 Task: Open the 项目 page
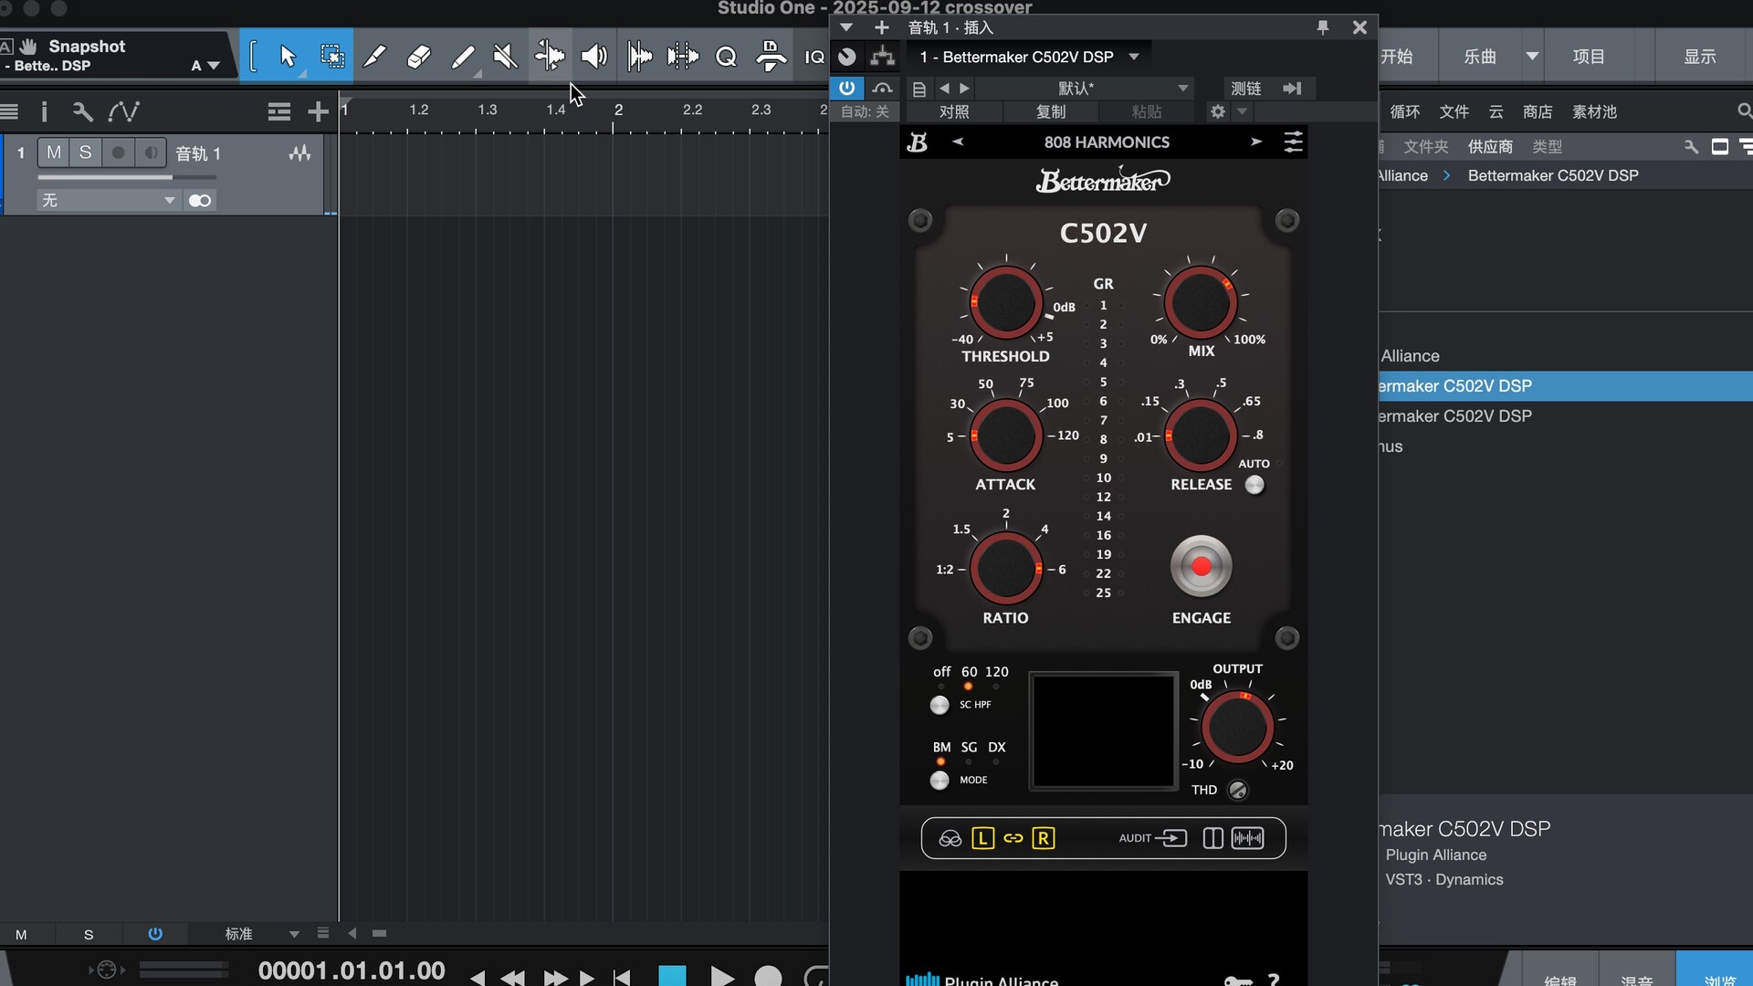tap(1589, 57)
